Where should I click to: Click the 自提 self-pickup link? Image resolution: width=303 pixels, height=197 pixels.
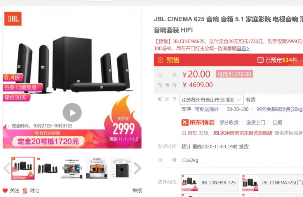click(x=277, y=123)
